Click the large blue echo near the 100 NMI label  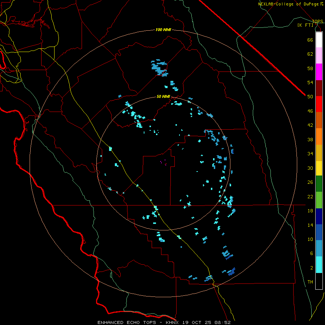click(160, 68)
